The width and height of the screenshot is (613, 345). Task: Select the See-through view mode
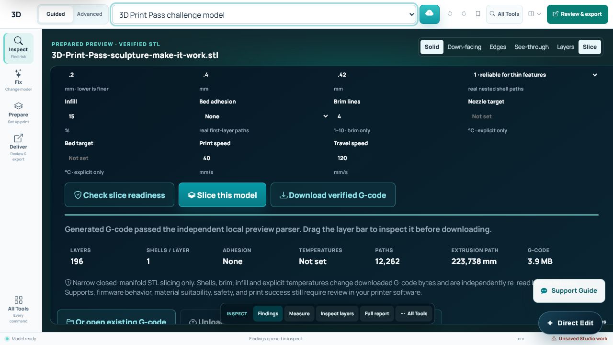coord(532,46)
